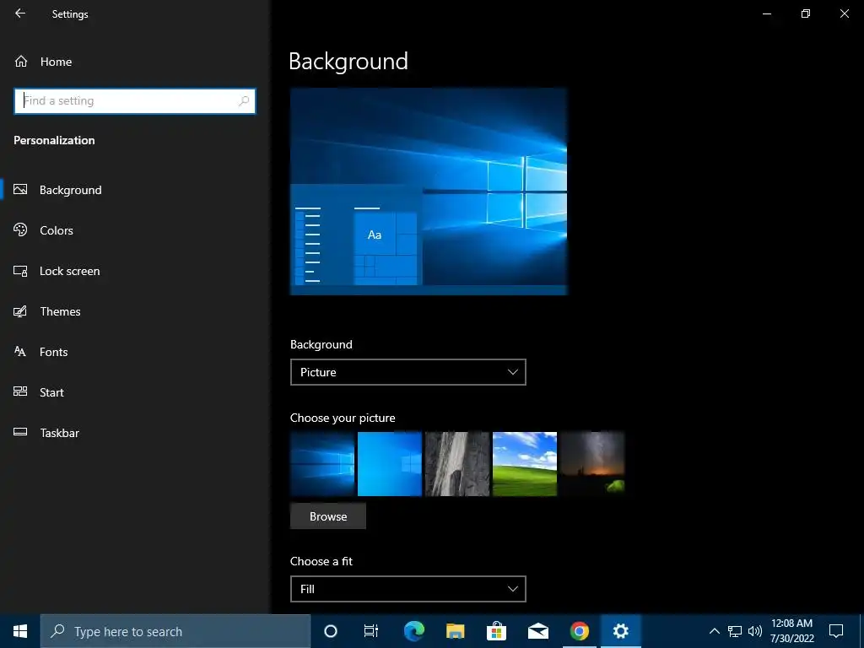
Task: Click the desktop background preview image
Action: [429, 192]
